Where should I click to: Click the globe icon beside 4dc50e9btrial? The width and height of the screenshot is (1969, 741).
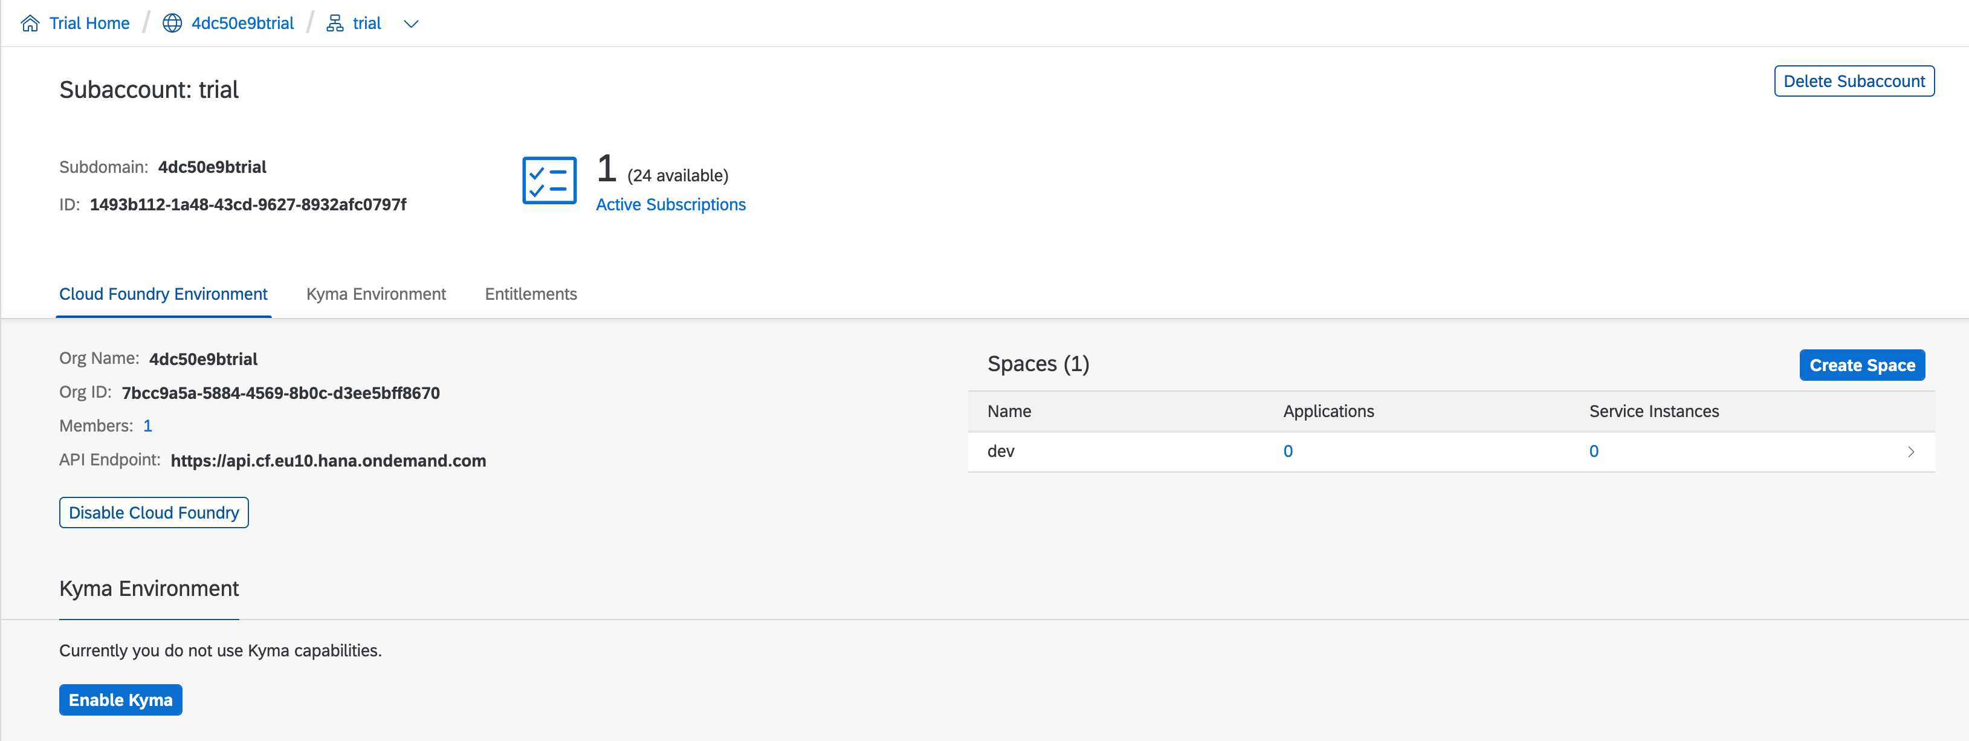coord(173,23)
